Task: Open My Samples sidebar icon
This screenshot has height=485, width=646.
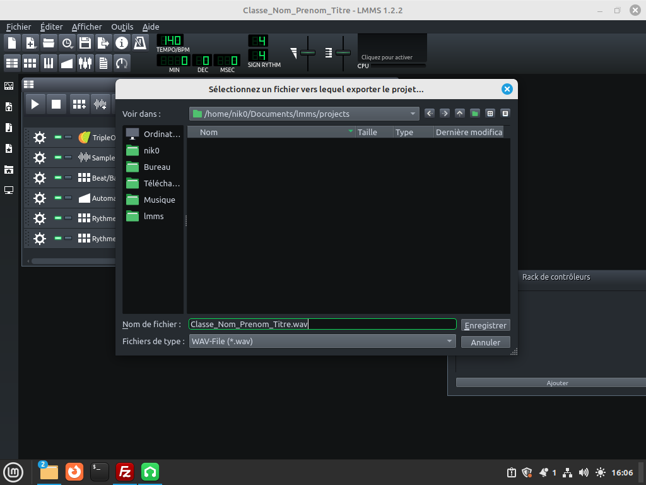Action: coord(9,128)
